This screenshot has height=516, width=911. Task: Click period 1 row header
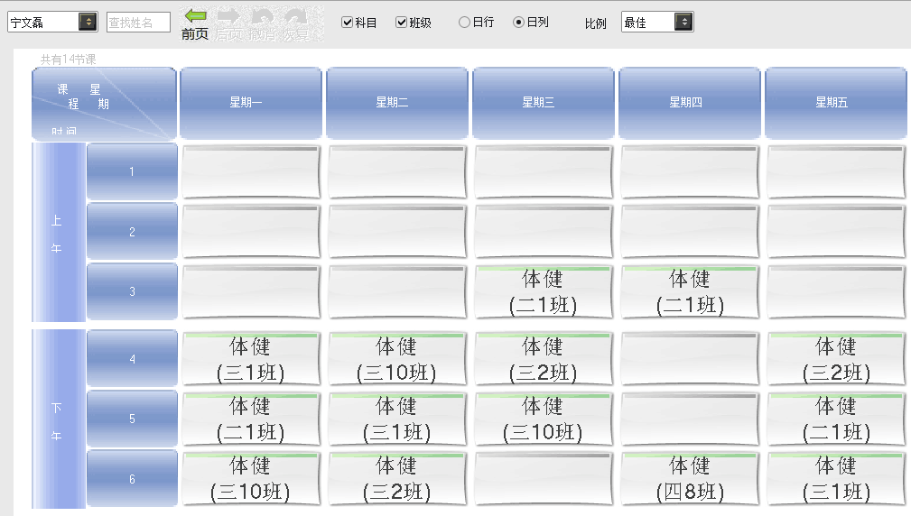tap(133, 171)
